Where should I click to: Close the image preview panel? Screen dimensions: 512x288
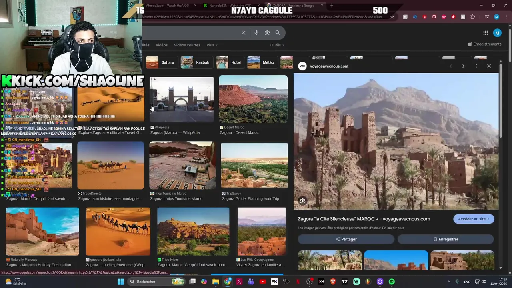[489, 66]
